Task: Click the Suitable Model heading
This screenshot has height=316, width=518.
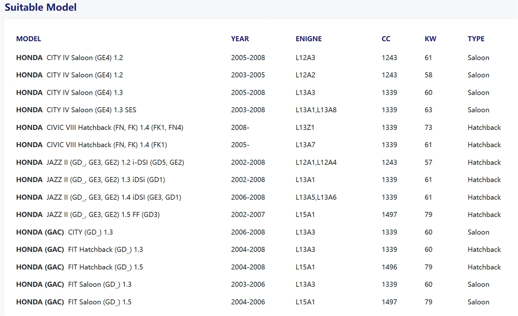Action: pos(40,7)
